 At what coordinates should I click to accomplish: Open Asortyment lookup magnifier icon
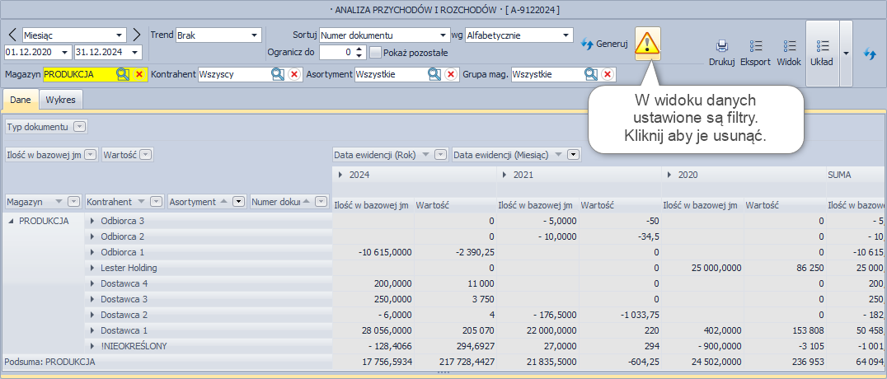click(x=434, y=74)
